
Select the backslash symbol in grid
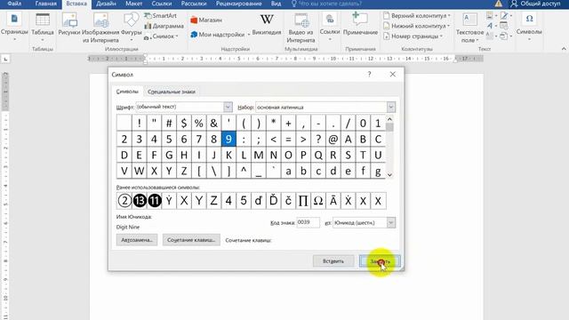[x=213, y=171]
